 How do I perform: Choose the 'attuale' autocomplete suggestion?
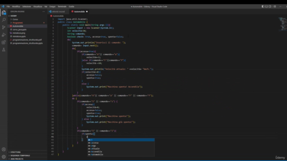pos(121,148)
